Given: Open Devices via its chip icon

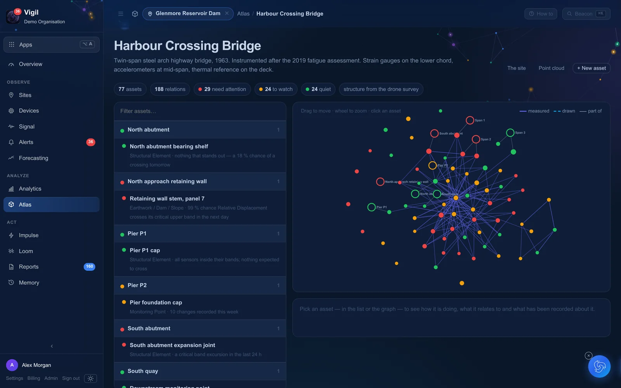Looking at the screenshot, I should (11, 111).
